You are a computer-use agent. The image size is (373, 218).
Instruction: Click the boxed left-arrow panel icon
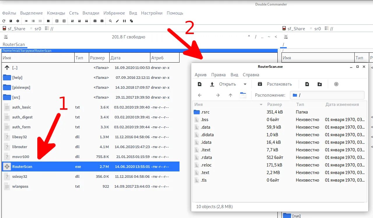(x=57, y=21)
